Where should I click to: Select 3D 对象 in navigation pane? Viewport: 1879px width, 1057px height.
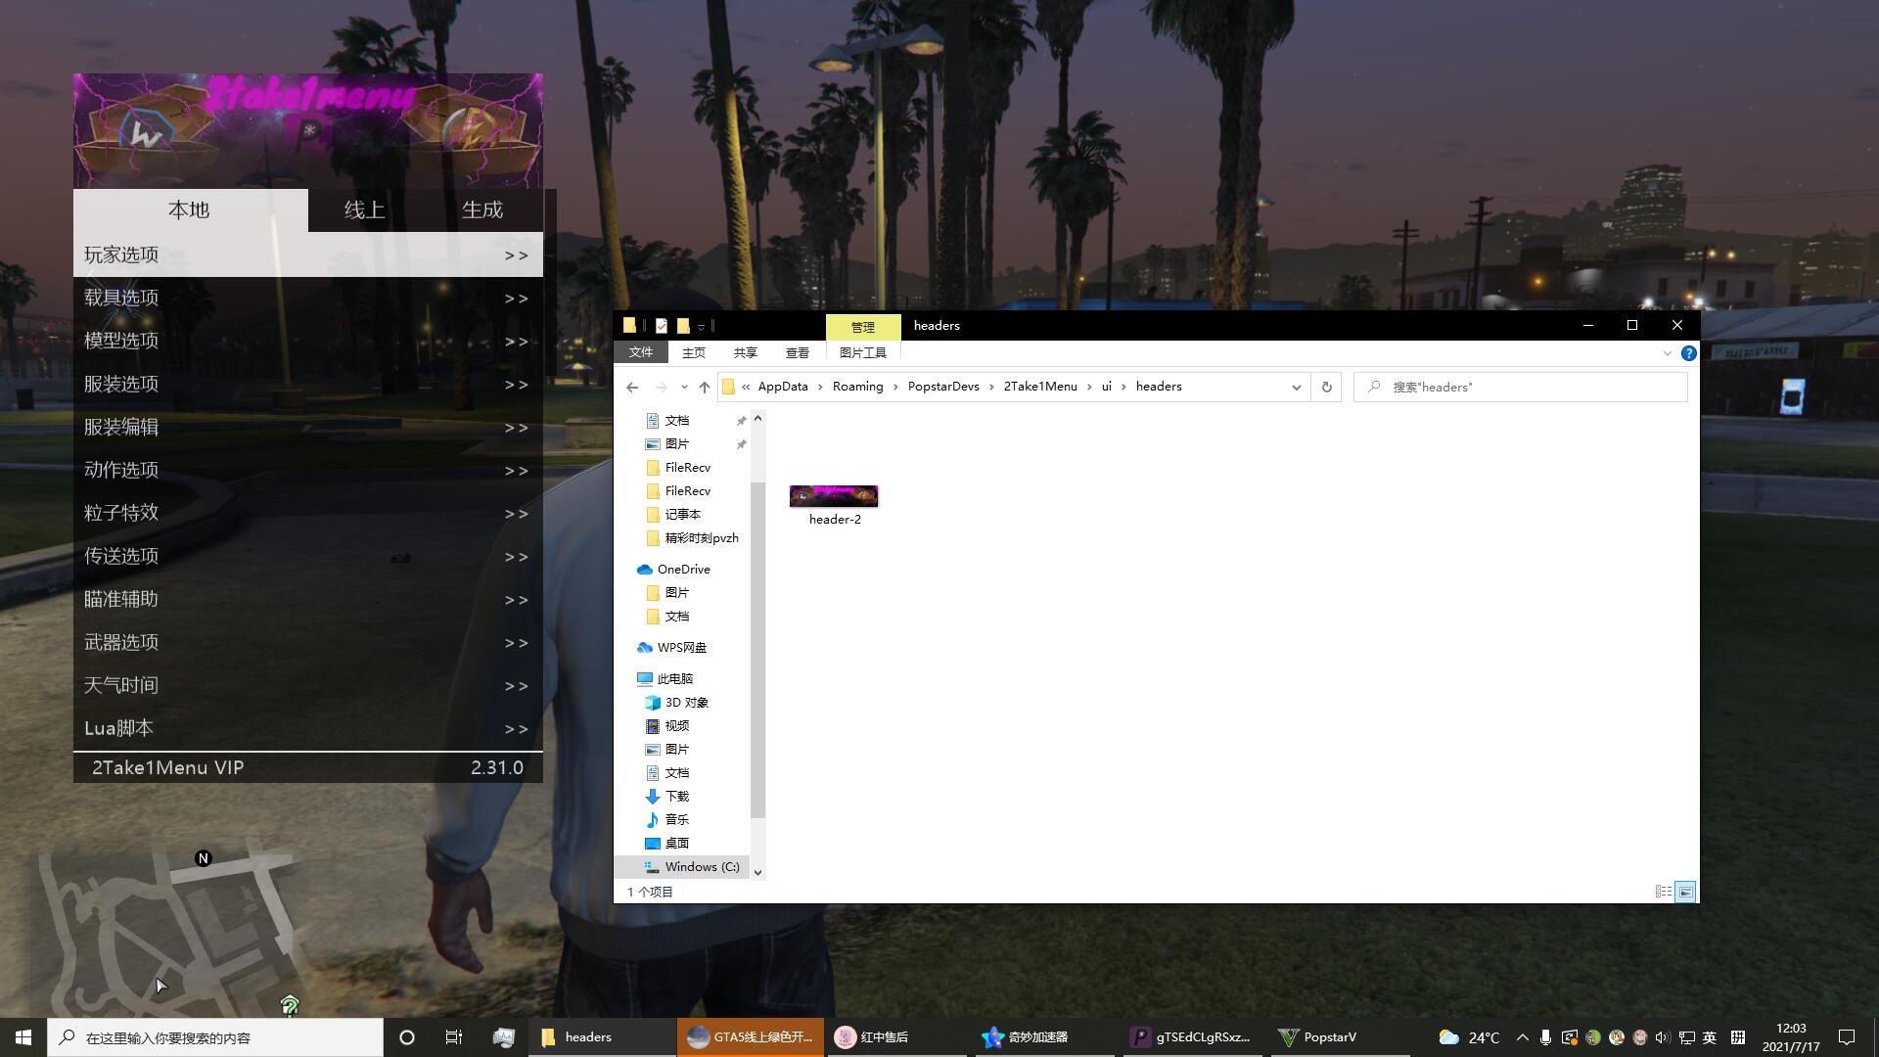pyautogui.click(x=686, y=703)
